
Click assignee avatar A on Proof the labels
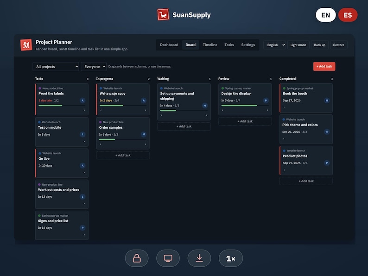[x=82, y=100]
